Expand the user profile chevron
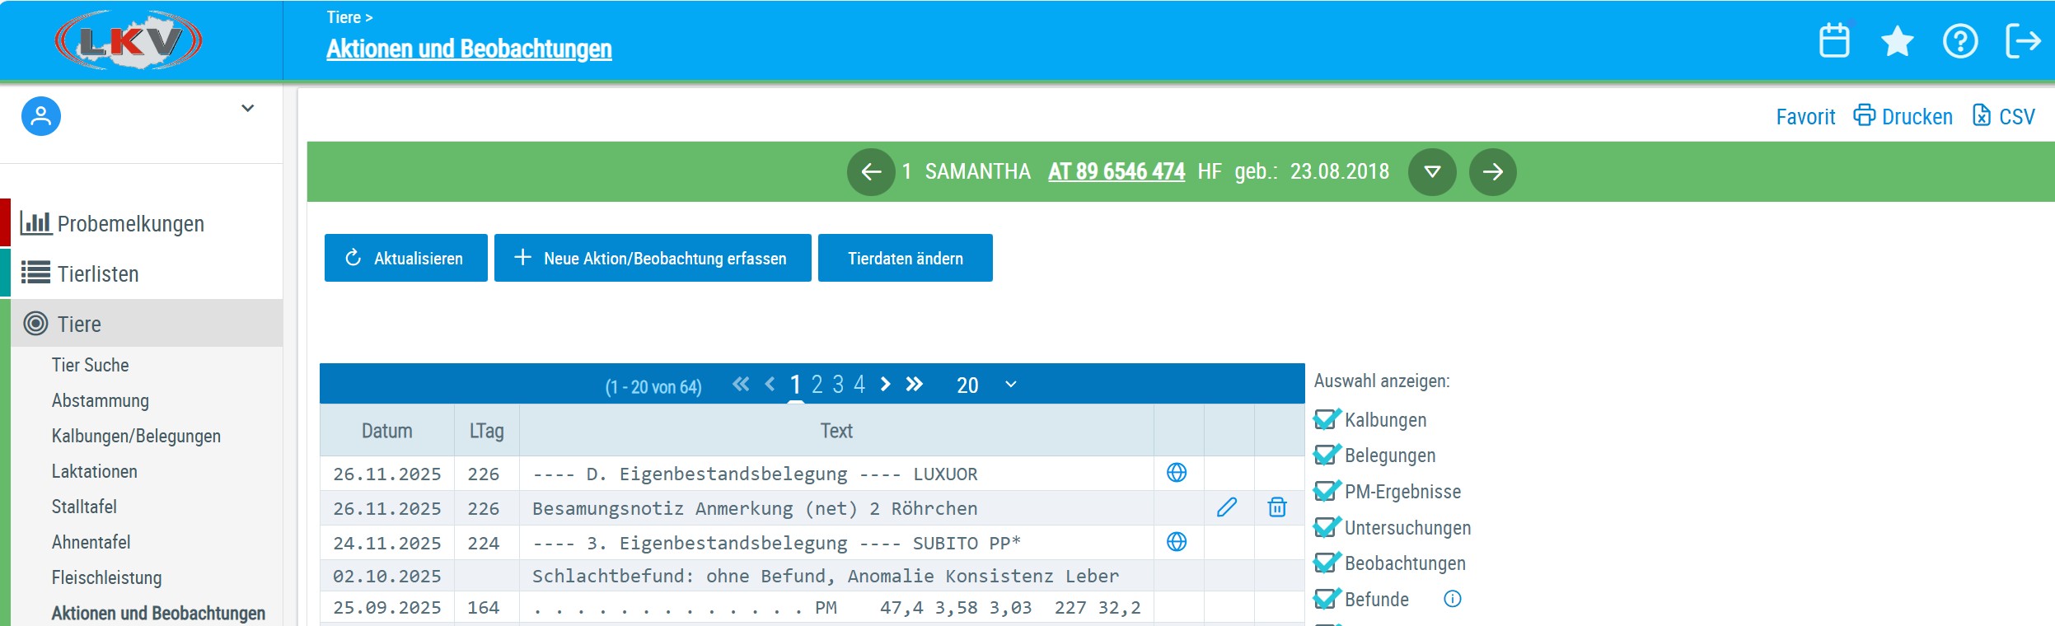This screenshot has width=2055, height=626. 247,109
